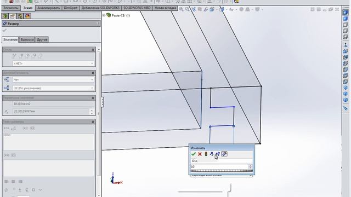The height and width of the screenshot is (197, 351).
Task: Click the lower dimension text box
Action: tap(49, 168)
